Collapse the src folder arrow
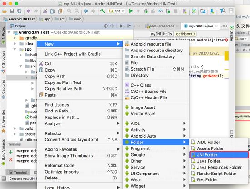This screenshot has width=250, height=189. point(21,66)
